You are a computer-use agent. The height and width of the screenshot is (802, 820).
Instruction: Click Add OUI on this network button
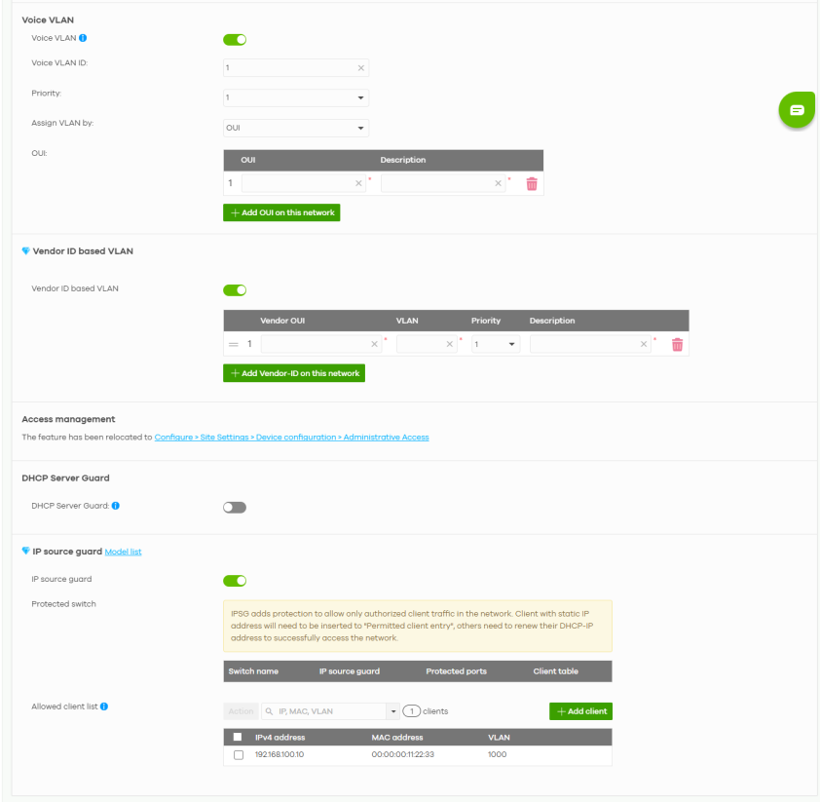[281, 212]
